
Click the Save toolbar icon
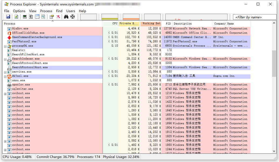tap(8, 17)
